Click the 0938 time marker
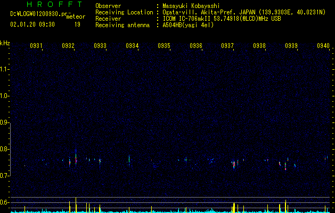This screenshot has height=213, width=335. tap(259, 45)
